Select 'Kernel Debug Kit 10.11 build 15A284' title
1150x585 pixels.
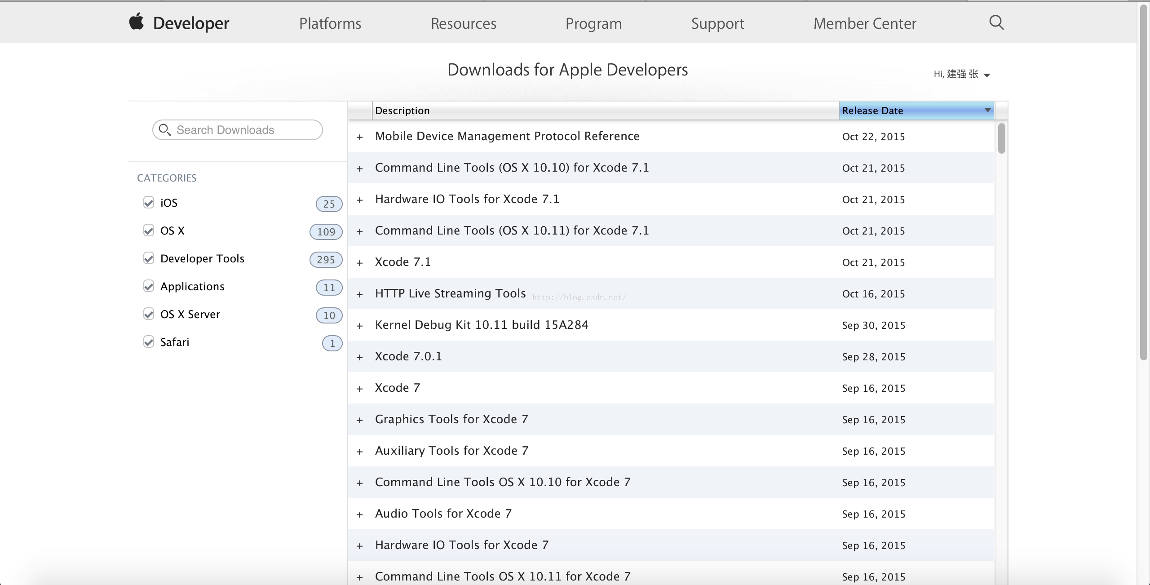pos(482,325)
